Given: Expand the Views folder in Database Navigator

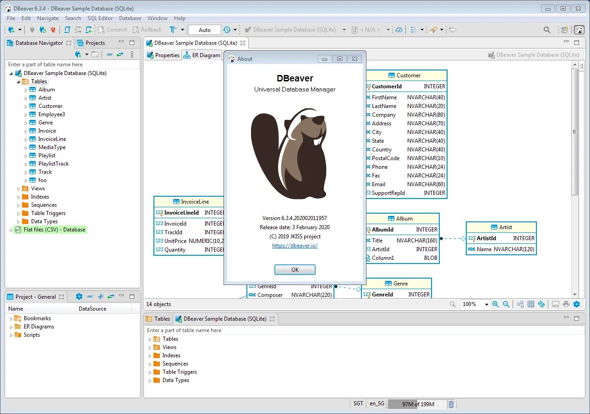Looking at the screenshot, I should (18, 188).
